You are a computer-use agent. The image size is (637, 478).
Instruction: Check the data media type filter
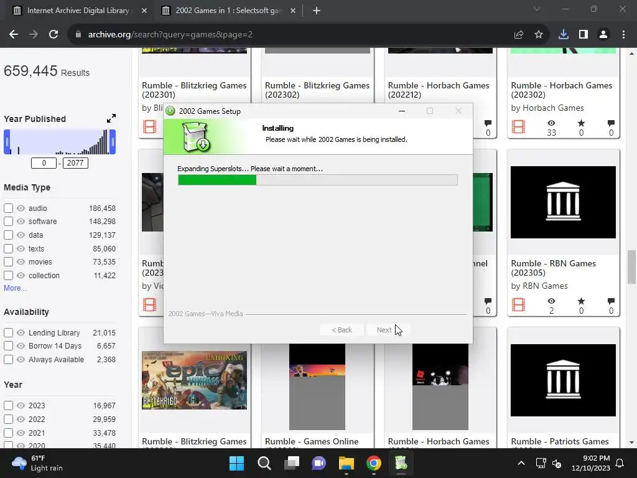8,235
